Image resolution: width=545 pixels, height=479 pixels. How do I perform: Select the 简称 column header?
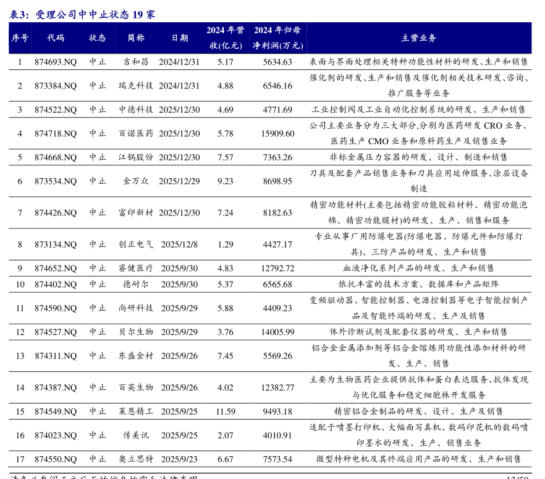[x=136, y=38]
